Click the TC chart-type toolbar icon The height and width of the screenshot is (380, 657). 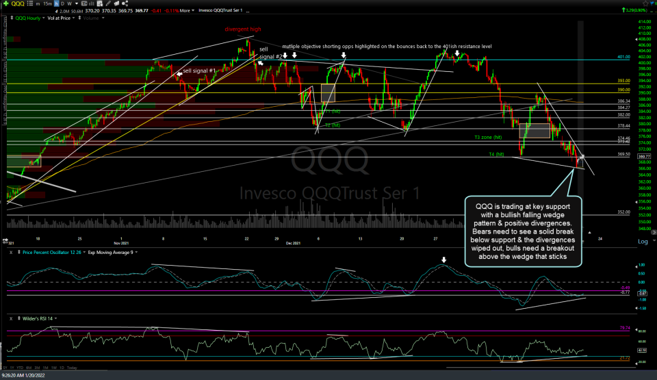pyautogui.click(x=83, y=3)
